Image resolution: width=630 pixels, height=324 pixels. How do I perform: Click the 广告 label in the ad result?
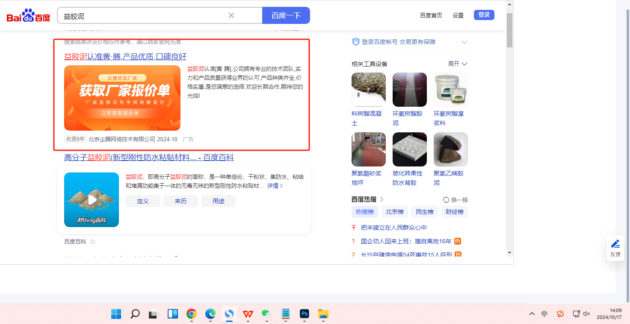click(x=188, y=139)
